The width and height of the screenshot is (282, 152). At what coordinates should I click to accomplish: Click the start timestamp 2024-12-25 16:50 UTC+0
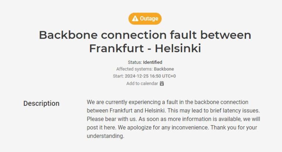tap(150, 76)
